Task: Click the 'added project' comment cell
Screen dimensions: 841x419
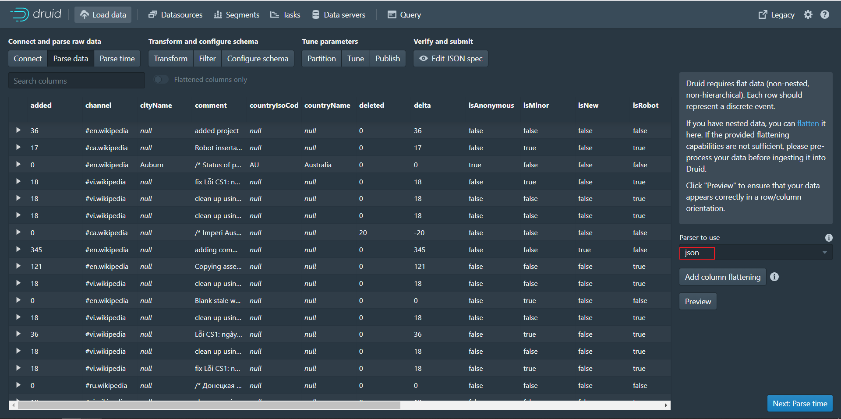Action: pos(216,130)
